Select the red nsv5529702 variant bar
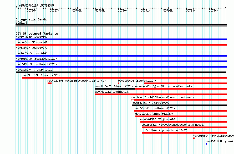Viewport: 234px width, 154px height. [x=184, y=133]
